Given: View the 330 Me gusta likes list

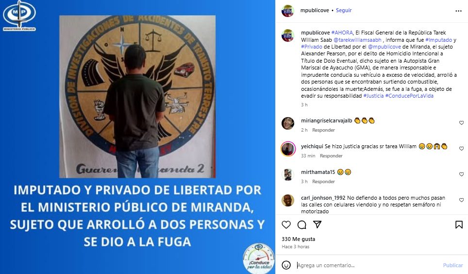Looking at the screenshot, I should click(x=299, y=239).
